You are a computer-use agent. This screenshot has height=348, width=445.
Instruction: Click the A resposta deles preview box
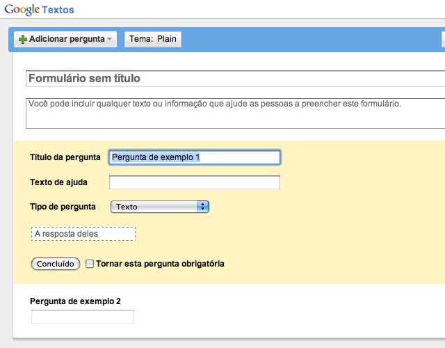(83, 234)
